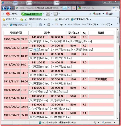
Task: Click the Trend toolbar wireless icon
Action: point(48,14)
